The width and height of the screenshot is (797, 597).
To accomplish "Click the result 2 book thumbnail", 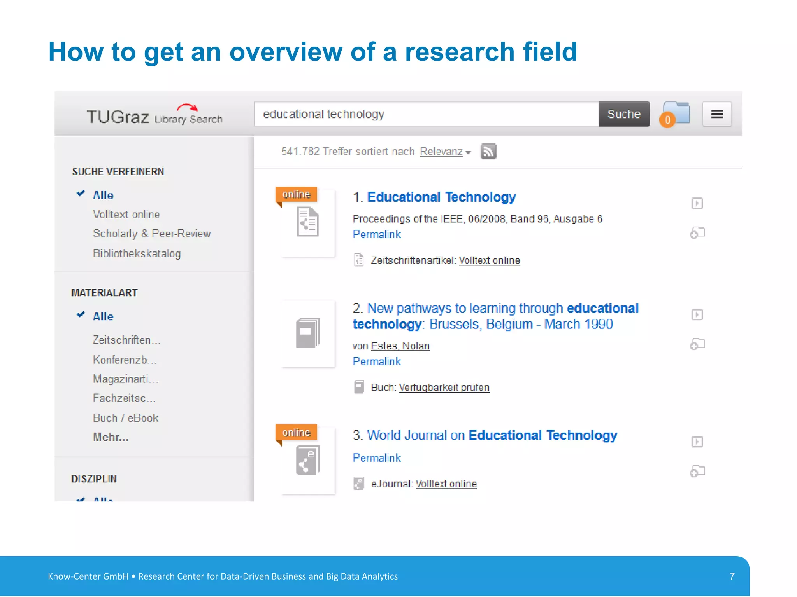I will [308, 333].
